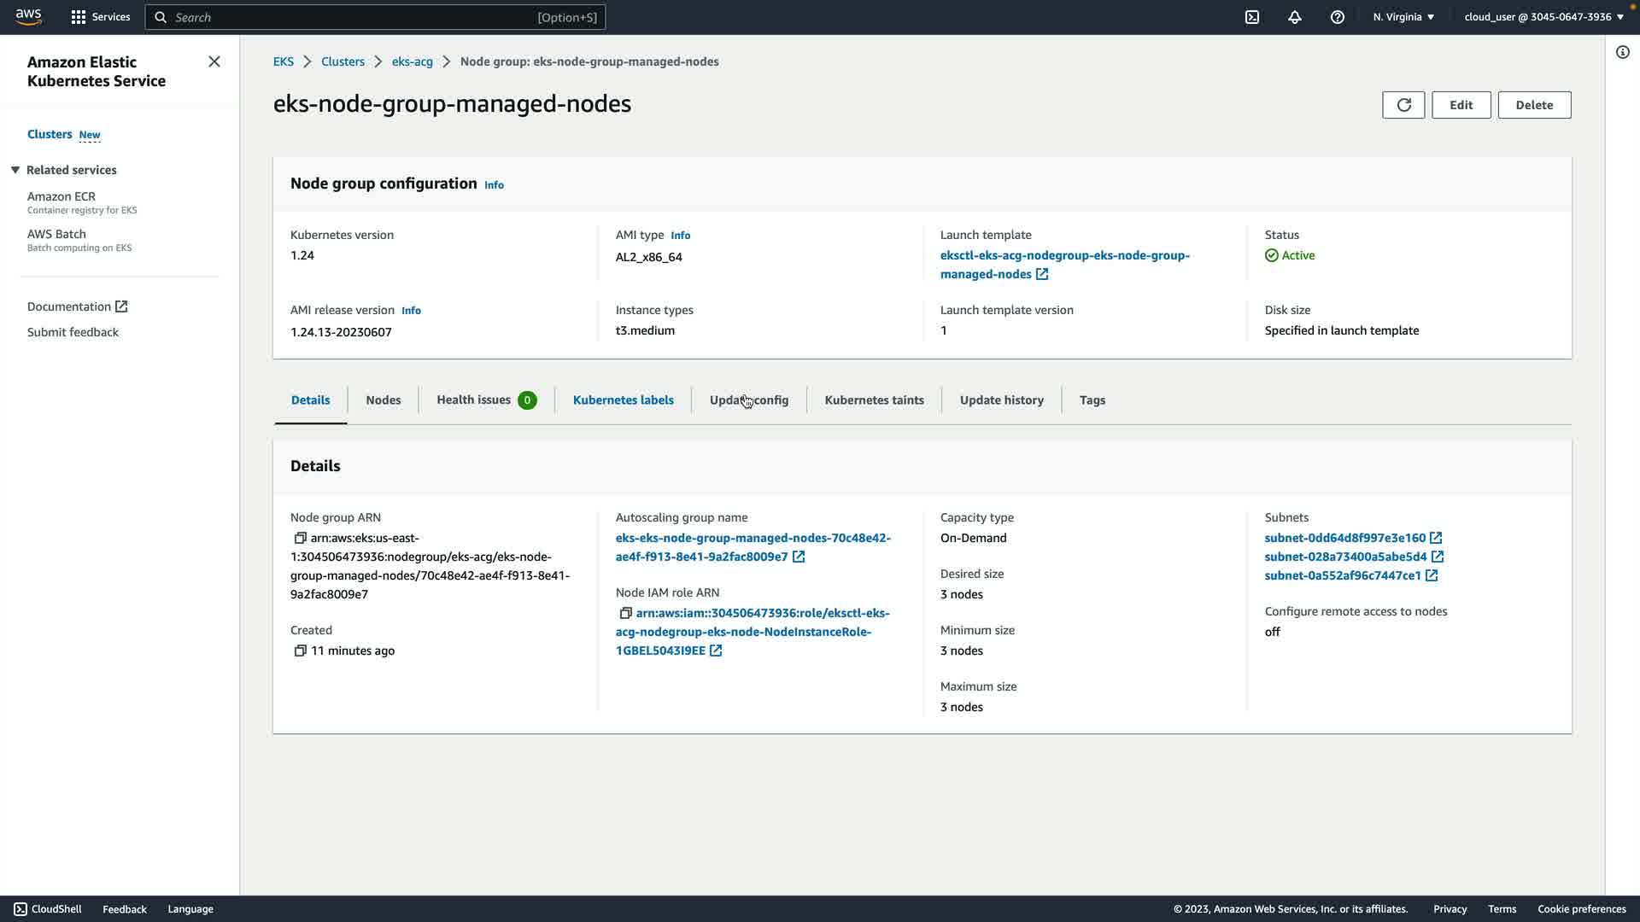Screen dimensions: 1640x922
Task: Collapse the Related services section
Action: click(x=15, y=170)
